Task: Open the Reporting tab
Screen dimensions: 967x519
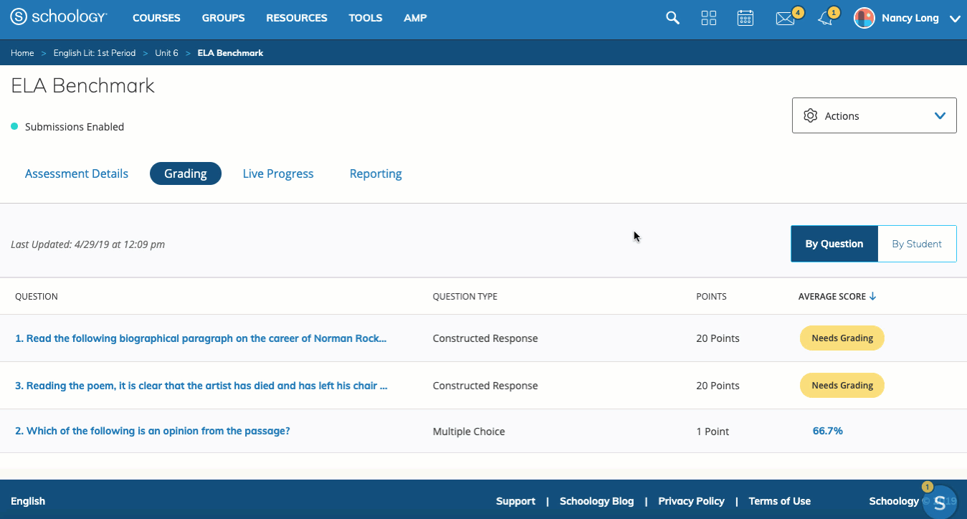Action: pyautogui.click(x=376, y=173)
